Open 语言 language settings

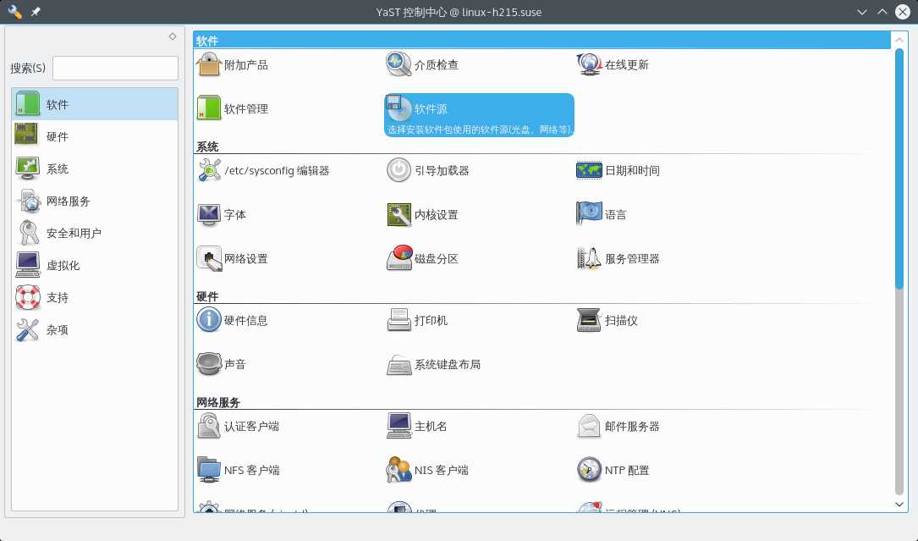click(602, 214)
